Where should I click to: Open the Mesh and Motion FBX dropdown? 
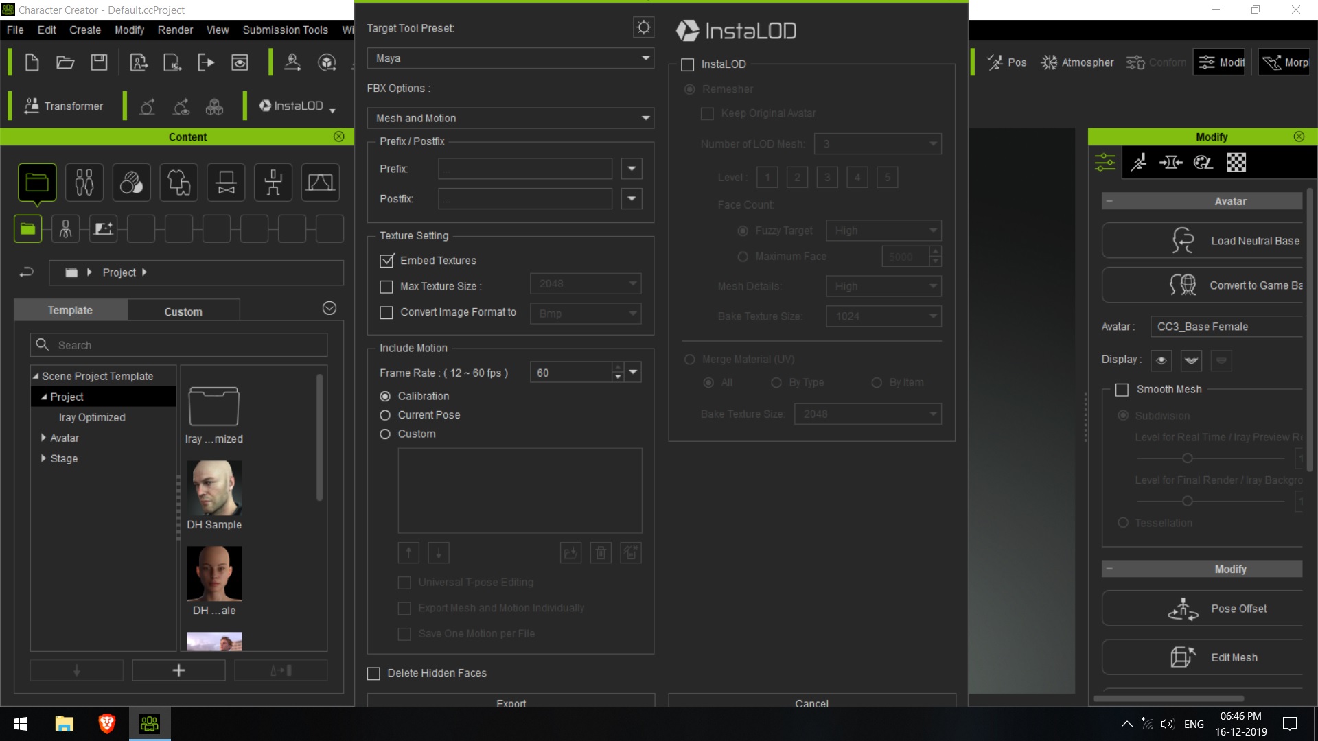pyautogui.click(x=510, y=118)
